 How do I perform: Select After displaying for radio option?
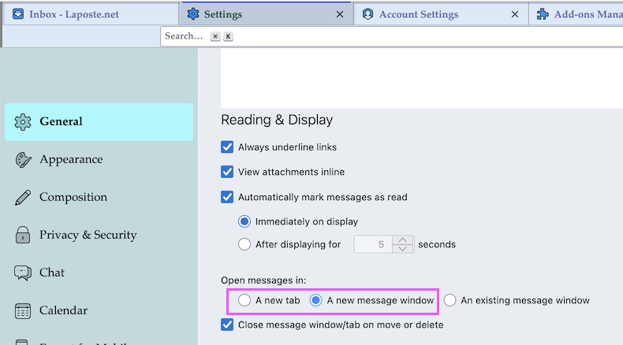click(244, 244)
